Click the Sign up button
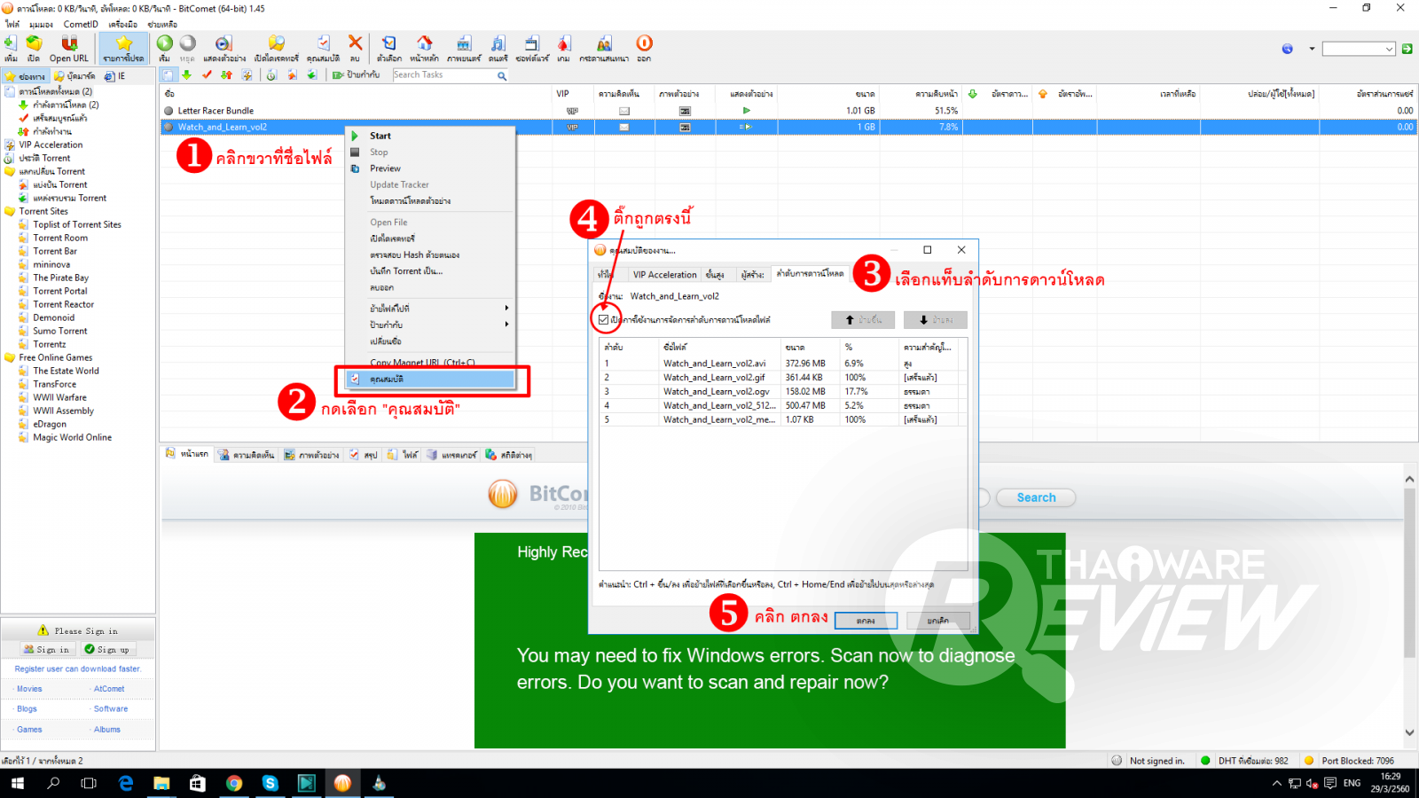 [x=107, y=649]
